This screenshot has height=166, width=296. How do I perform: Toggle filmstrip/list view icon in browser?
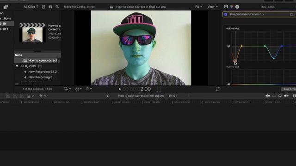click(x=50, y=7)
